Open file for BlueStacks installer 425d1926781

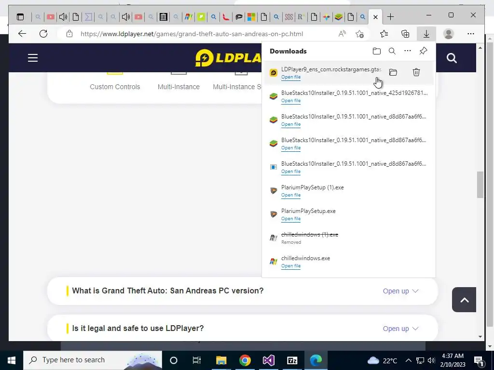coord(291,101)
